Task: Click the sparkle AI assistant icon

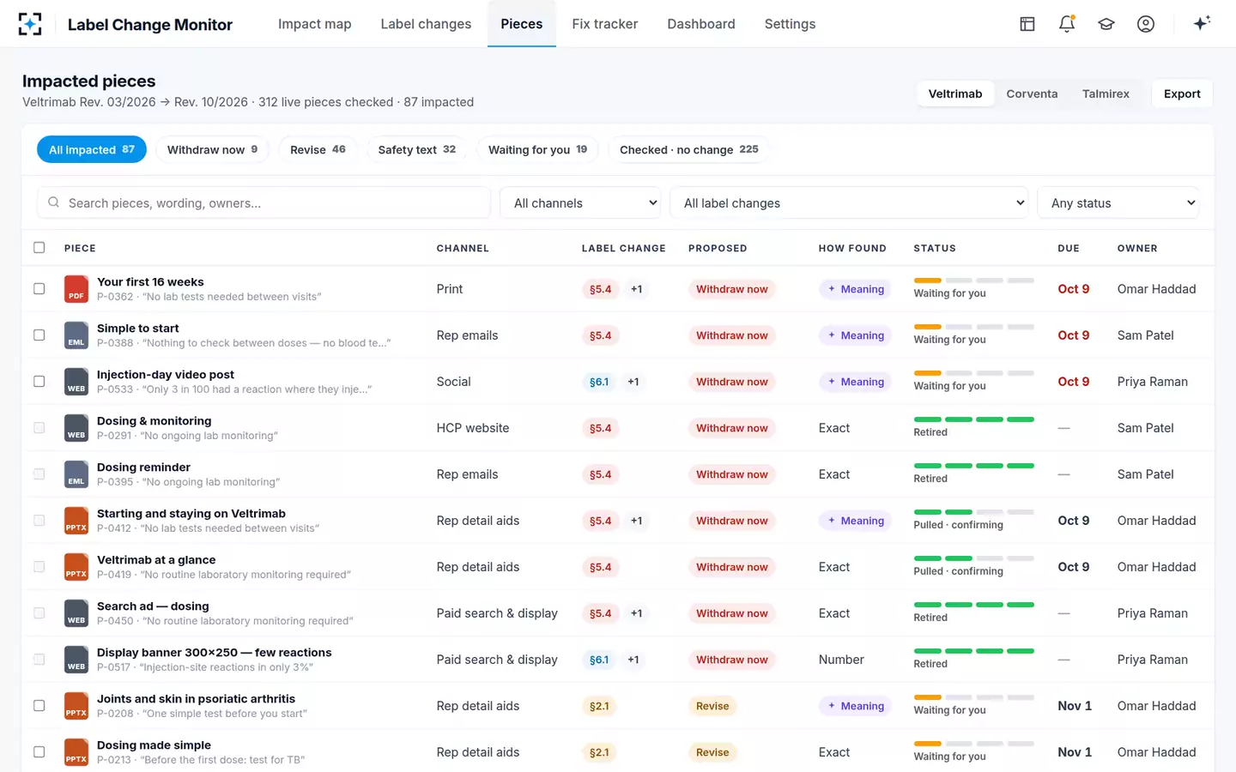Action: (x=1202, y=23)
